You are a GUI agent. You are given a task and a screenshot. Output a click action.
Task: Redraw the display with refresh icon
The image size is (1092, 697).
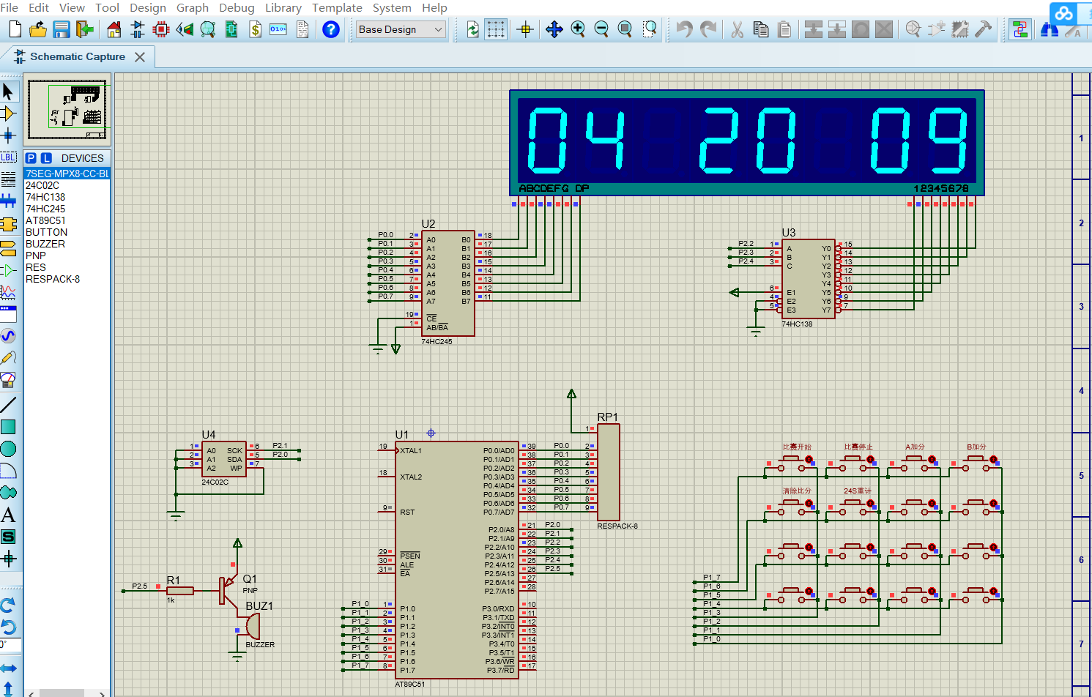click(x=472, y=29)
